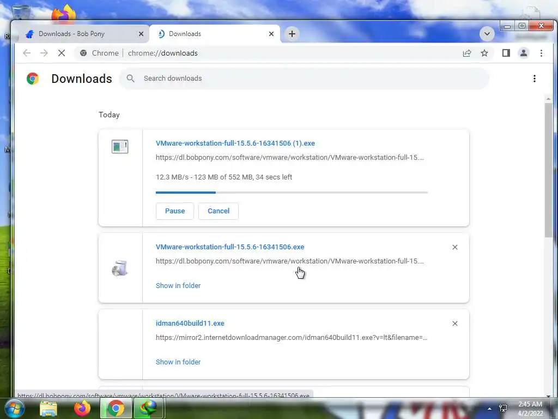The height and width of the screenshot is (419, 558).
Task: Open VMware-workstation-full-15.5.6-16341506 (1).exe link
Action: click(x=235, y=143)
